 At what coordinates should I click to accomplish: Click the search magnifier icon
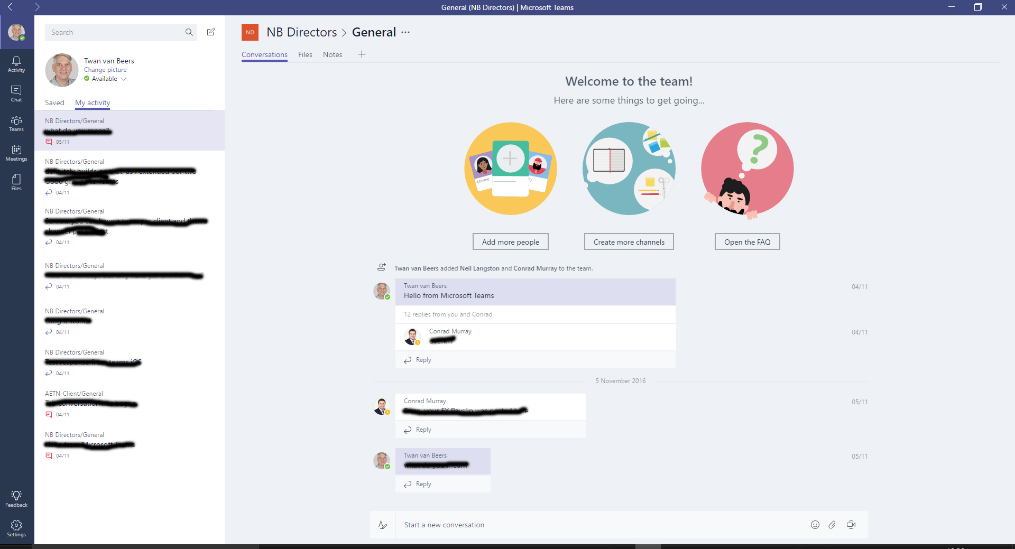[x=189, y=32]
